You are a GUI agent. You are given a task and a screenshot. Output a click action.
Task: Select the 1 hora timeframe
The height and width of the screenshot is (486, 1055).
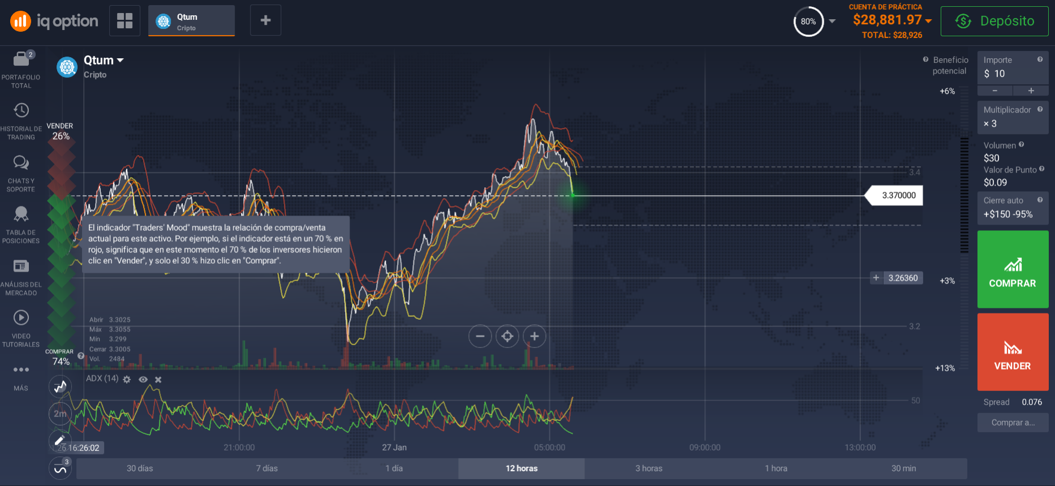tap(776, 468)
